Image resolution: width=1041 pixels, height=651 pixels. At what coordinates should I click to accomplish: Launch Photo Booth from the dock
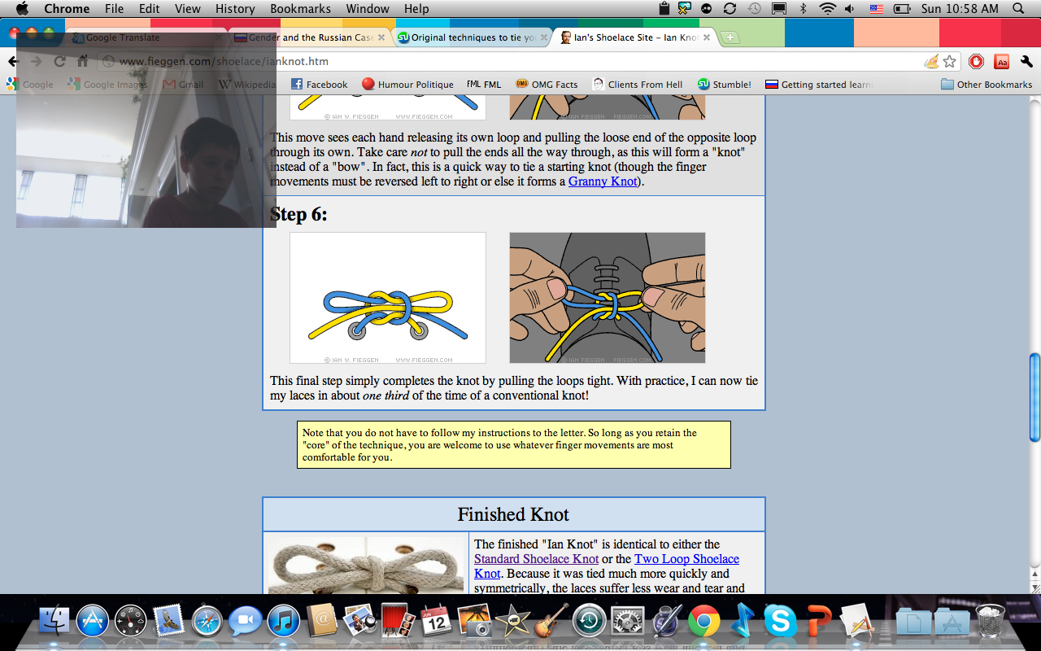coord(397,621)
